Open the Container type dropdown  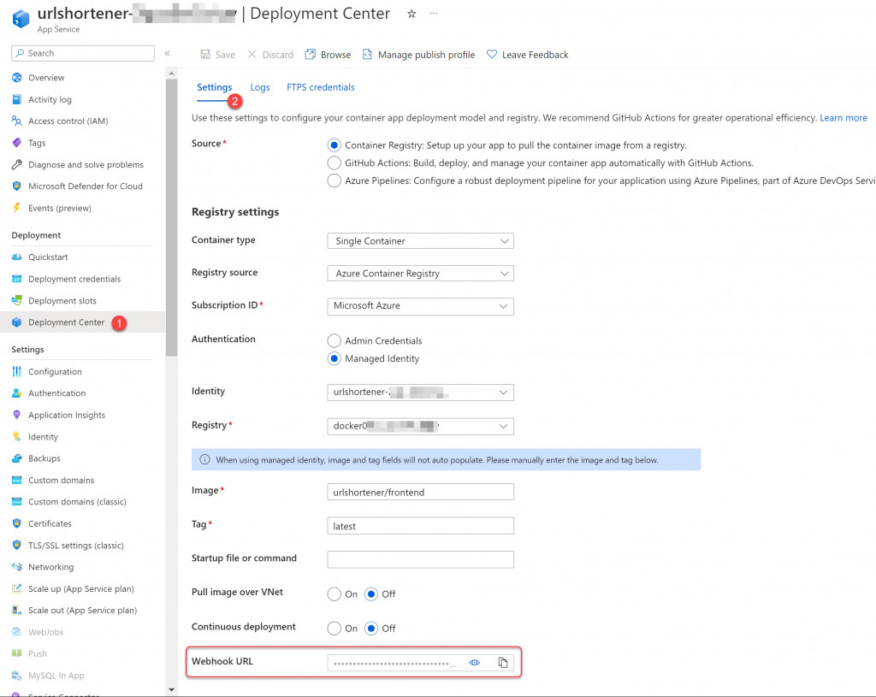point(420,240)
